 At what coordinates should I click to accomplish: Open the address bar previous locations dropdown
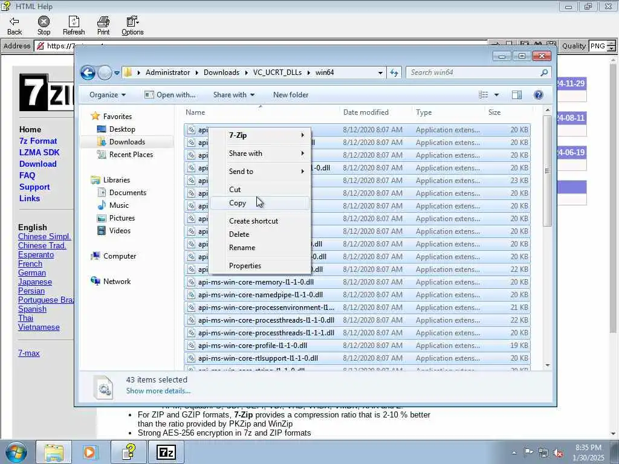click(380, 73)
